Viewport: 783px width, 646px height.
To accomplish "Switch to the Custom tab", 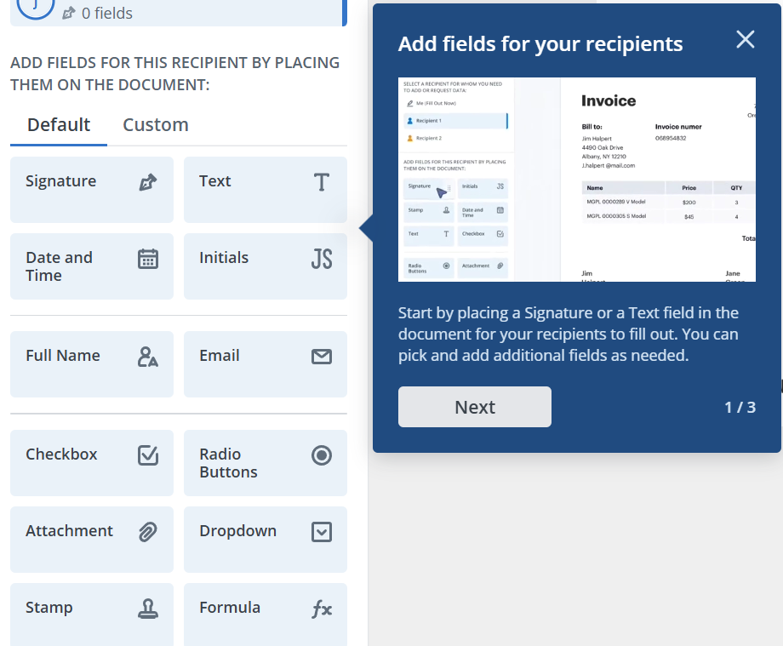I will click(x=156, y=125).
